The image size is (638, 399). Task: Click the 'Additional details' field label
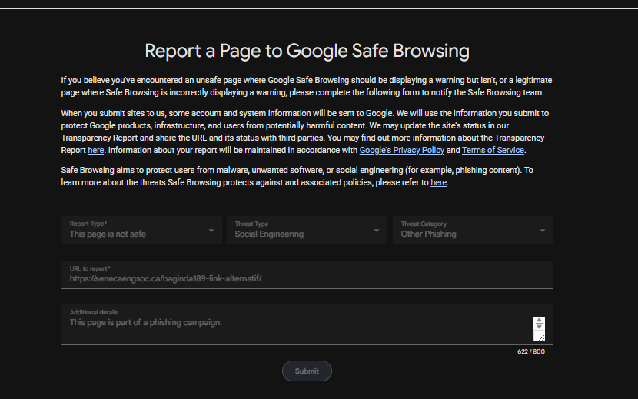(94, 312)
